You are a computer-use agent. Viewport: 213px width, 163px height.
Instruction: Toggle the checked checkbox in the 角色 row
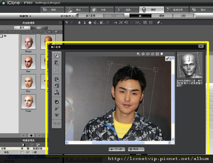coord(28,152)
